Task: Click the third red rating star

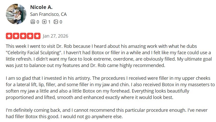Action: click(x=23, y=36)
